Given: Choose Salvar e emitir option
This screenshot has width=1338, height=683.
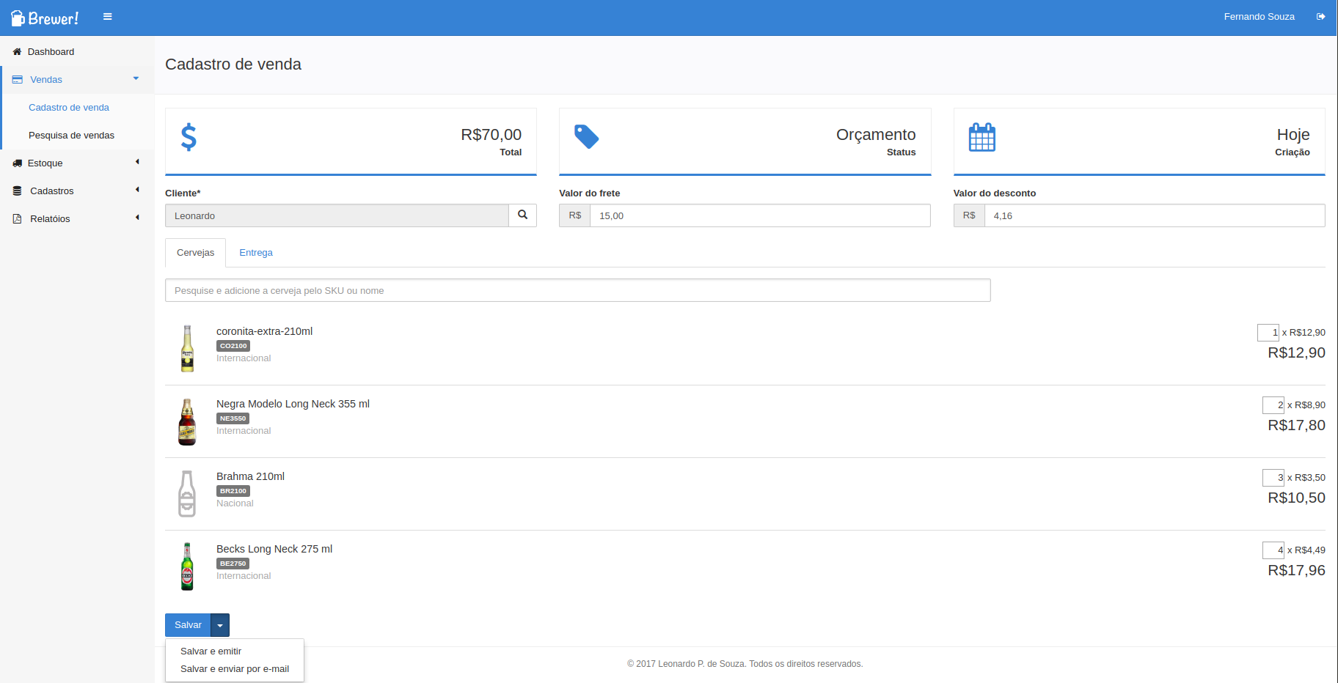Looking at the screenshot, I should pos(211,651).
